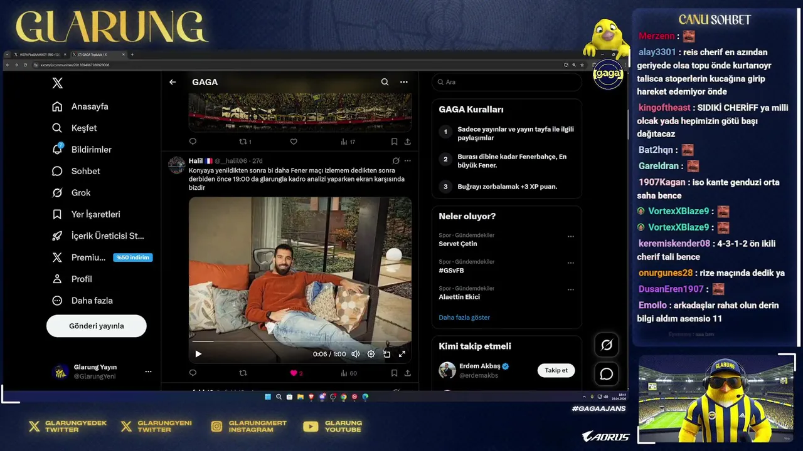Image resolution: width=803 pixels, height=451 pixels.
Task: Open İçerik Üreticisi Studio item
Action: coord(98,236)
